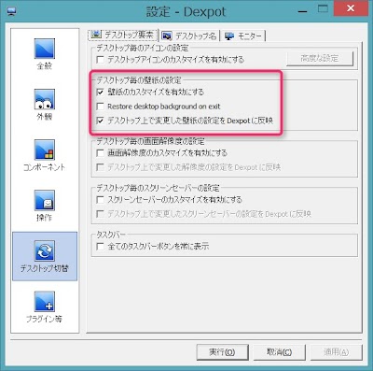Open the 操作 controls category
The image size is (373, 371).
pyautogui.click(x=45, y=206)
